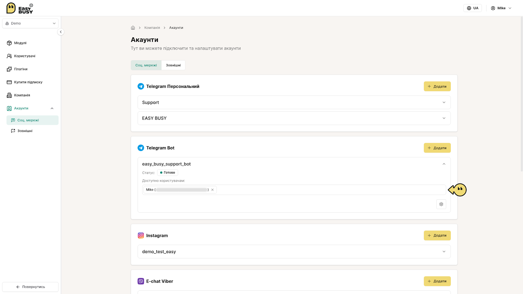This screenshot has height=294, width=523.
Task: Collapse the Акаунти sidebar section chevron
Action: coord(52,108)
